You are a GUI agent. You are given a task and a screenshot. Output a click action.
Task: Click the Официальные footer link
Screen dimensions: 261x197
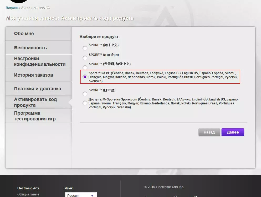(x=28, y=194)
